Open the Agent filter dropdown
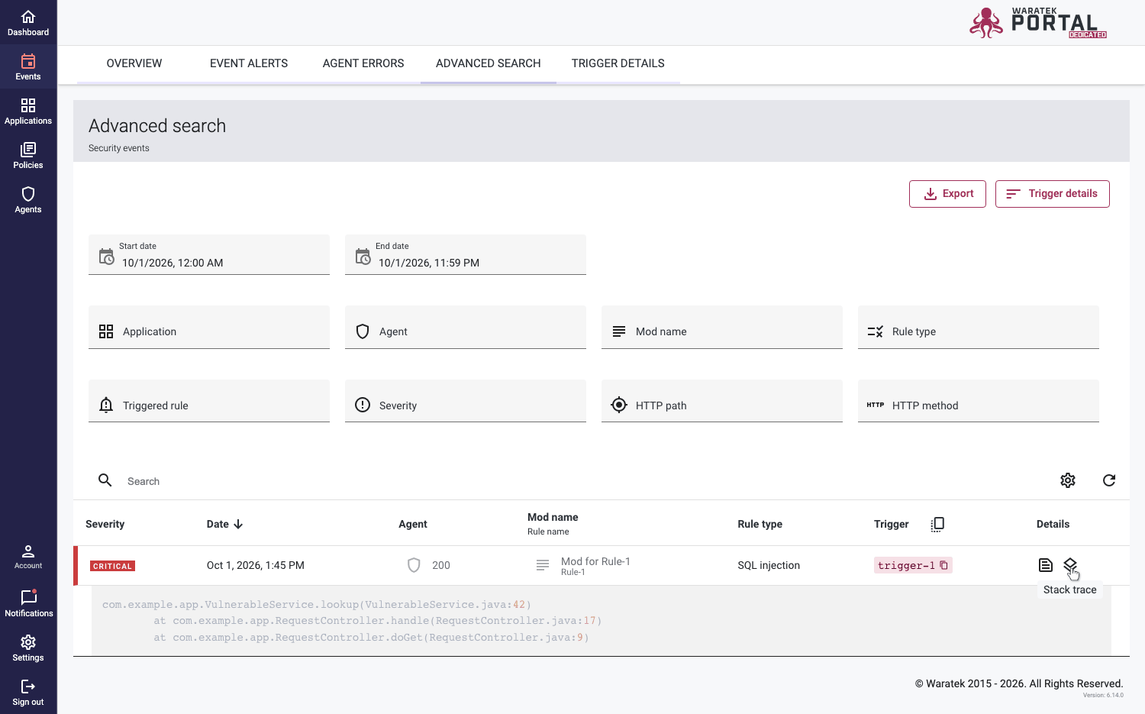 (466, 328)
